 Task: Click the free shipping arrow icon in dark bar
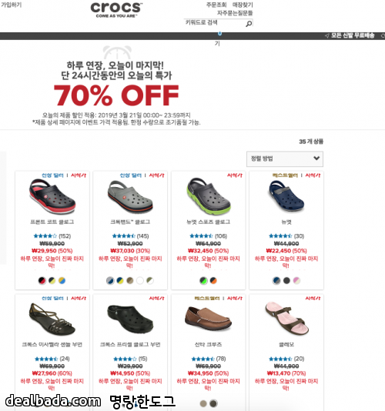(326, 35)
